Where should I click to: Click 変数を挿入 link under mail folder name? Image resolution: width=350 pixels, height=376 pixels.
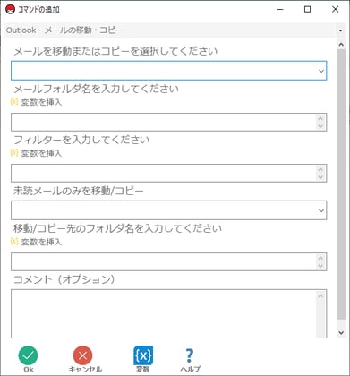pos(41,102)
